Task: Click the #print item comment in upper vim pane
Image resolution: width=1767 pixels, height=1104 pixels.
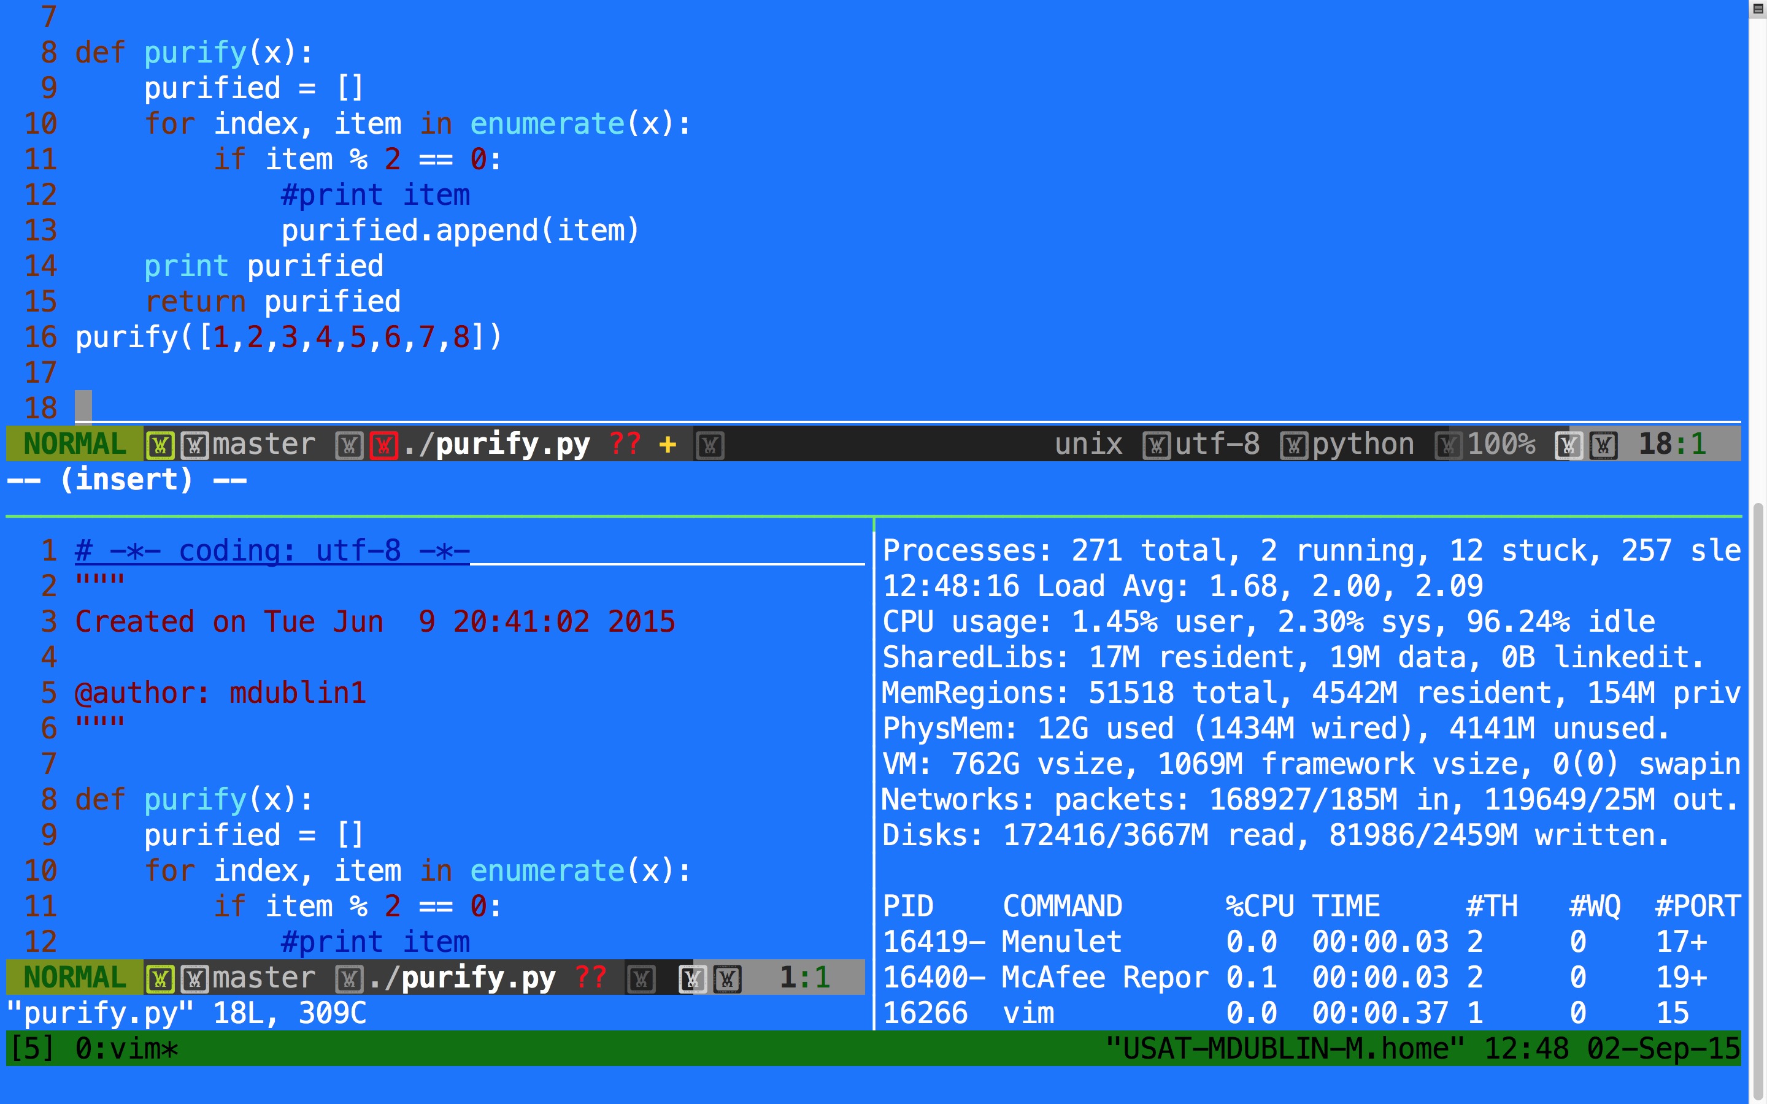Action: point(375,195)
